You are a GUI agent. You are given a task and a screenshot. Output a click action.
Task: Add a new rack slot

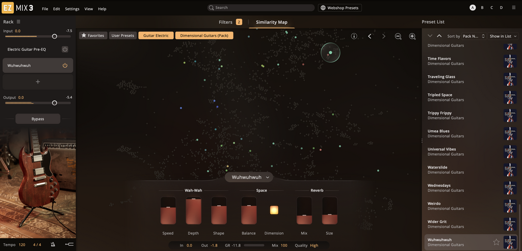point(38,81)
